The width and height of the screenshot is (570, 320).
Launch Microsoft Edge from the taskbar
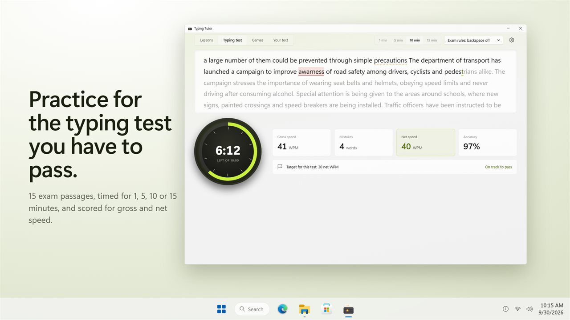click(283, 309)
